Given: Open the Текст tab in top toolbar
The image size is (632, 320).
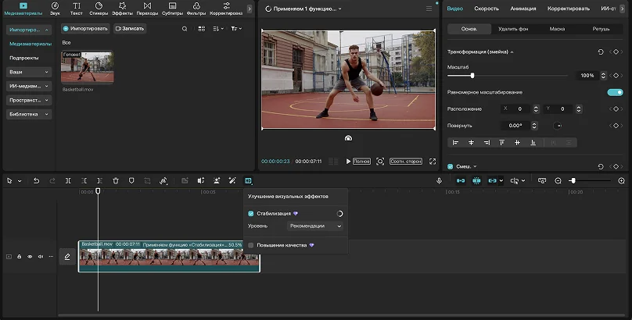Looking at the screenshot, I should 77,9.
